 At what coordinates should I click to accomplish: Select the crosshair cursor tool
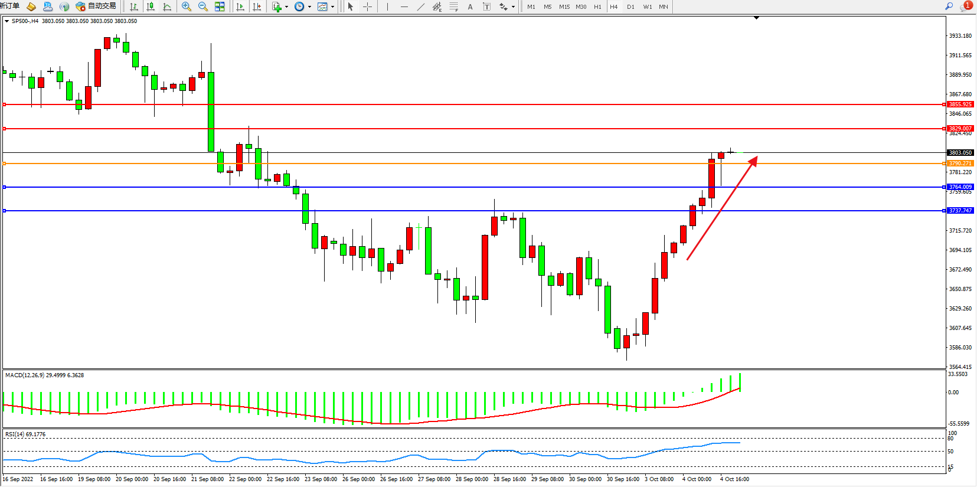tap(367, 6)
